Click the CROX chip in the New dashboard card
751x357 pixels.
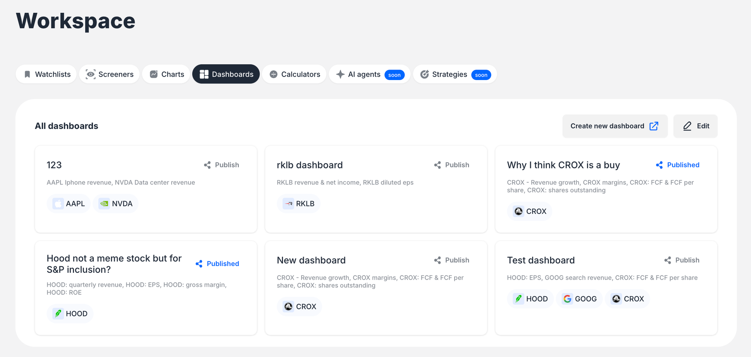(300, 307)
